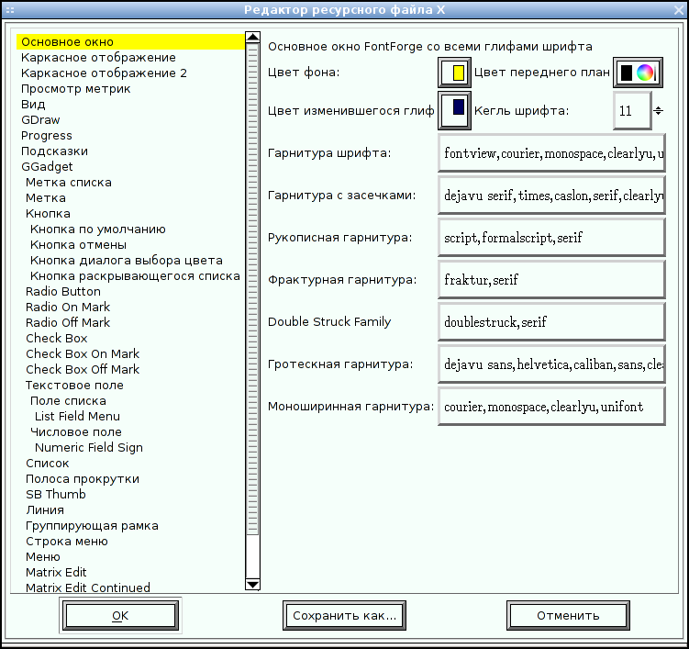689x649 pixels.
Task: Click the Моноширинная гарнитура input field
Action: pos(551,407)
